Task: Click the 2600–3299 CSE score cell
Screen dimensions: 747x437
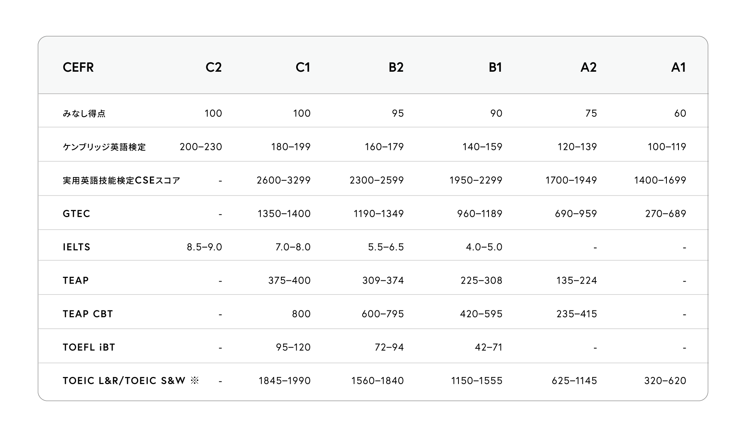Action: point(284,180)
